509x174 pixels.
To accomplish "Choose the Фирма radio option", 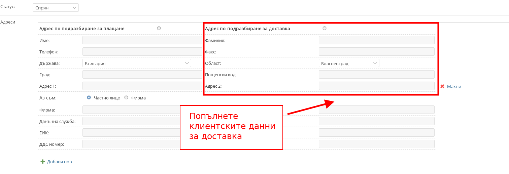I will click(x=127, y=97).
